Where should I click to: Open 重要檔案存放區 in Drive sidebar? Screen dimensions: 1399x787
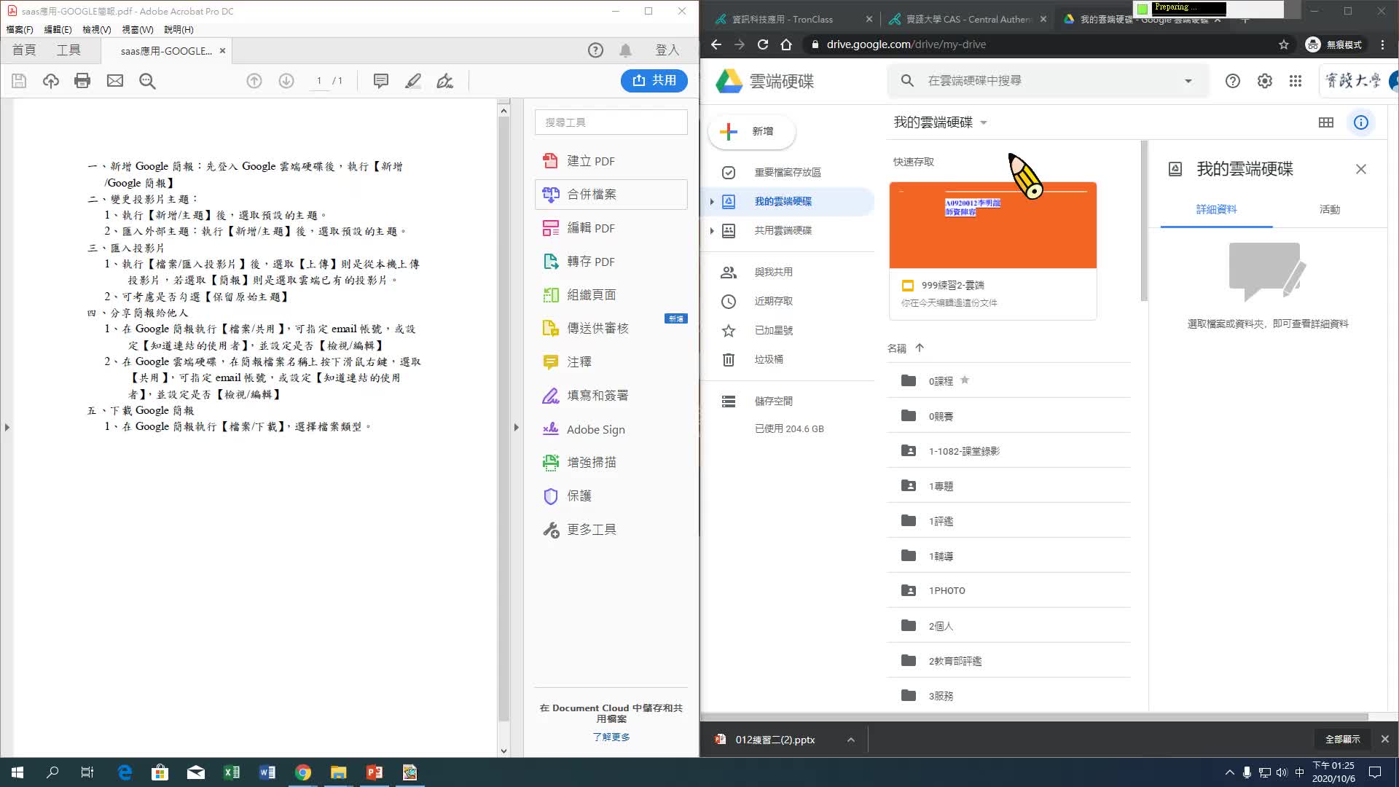point(788,173)
